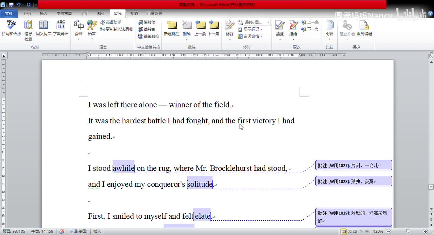The image size is (434, 235).
Task: Switch to the 视图 view tab
Action: 134,14
